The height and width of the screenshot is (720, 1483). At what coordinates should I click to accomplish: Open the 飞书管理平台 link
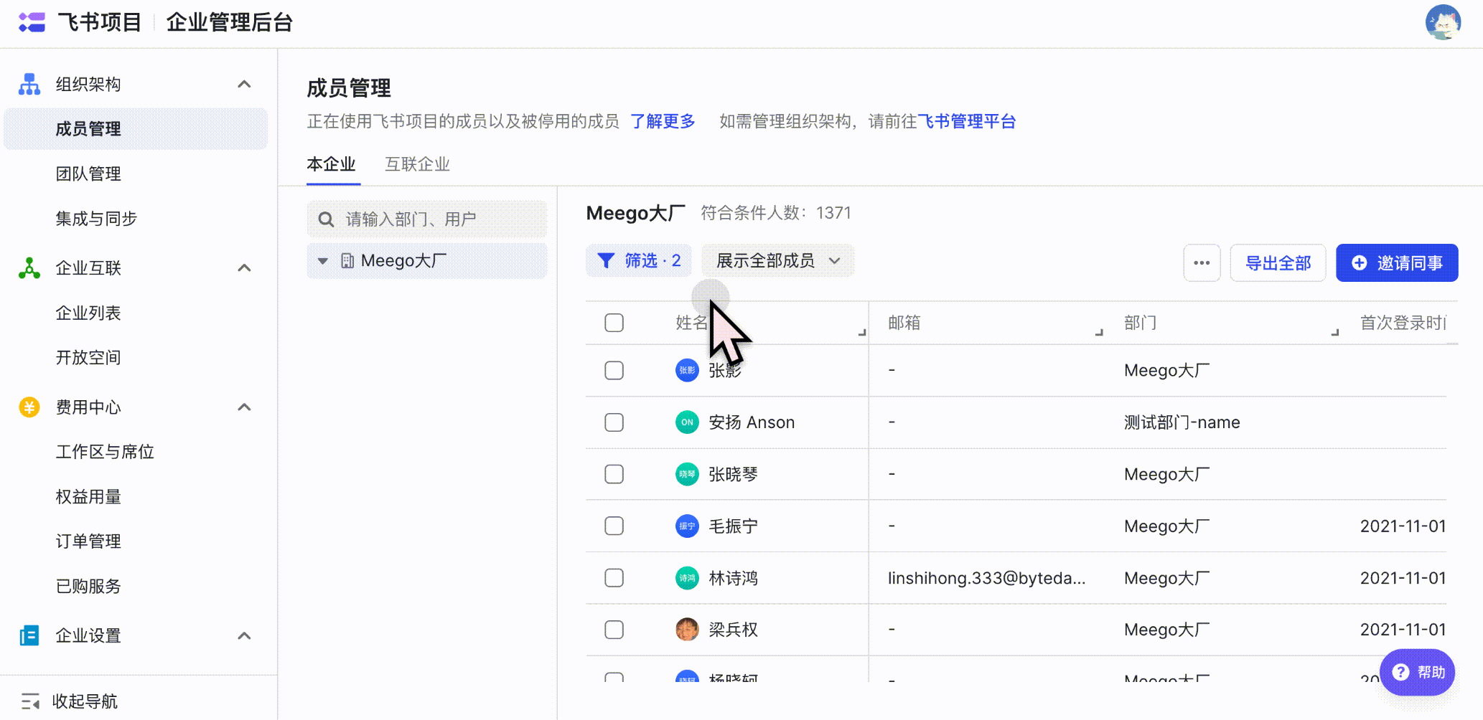(x=967, y=121)
